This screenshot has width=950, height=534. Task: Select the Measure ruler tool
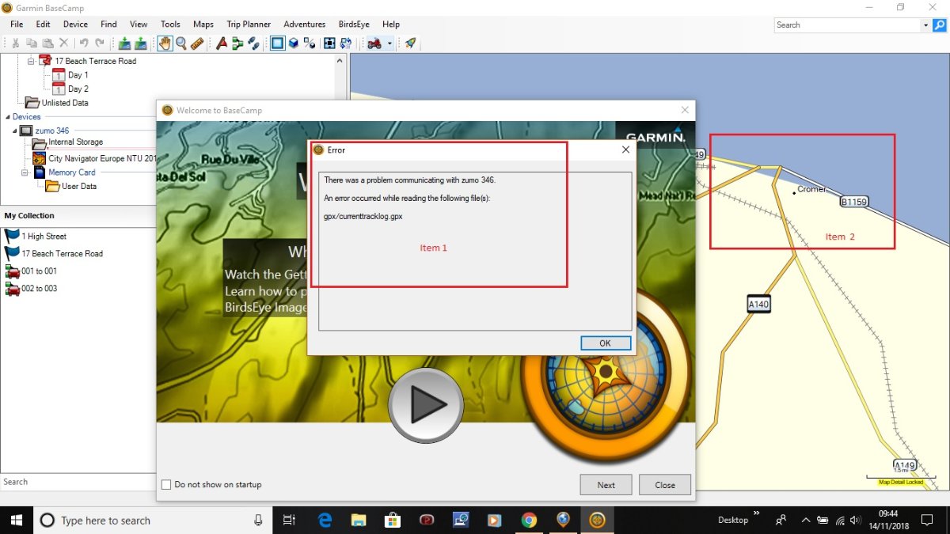[197, 44]
